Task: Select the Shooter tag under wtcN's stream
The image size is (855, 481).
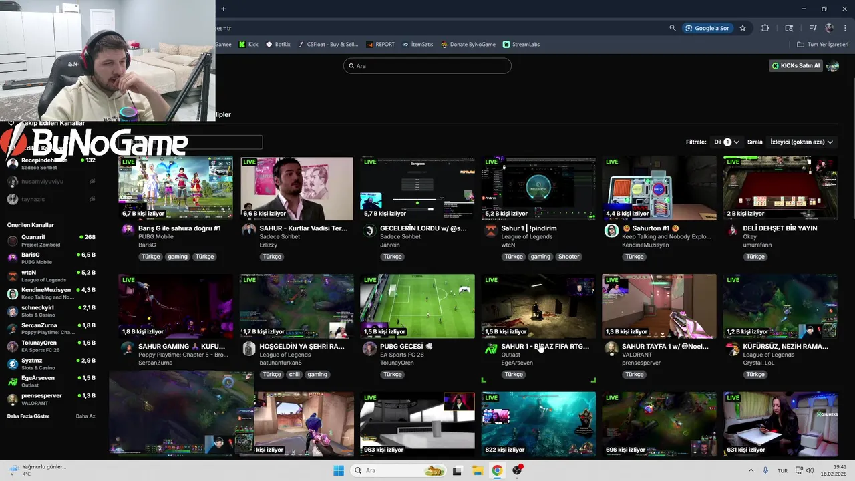Action: (x=569, y=257)
